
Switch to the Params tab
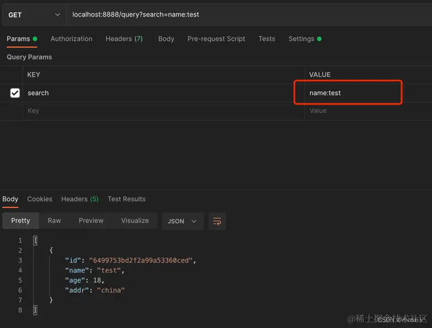click(x=22, y=39)
